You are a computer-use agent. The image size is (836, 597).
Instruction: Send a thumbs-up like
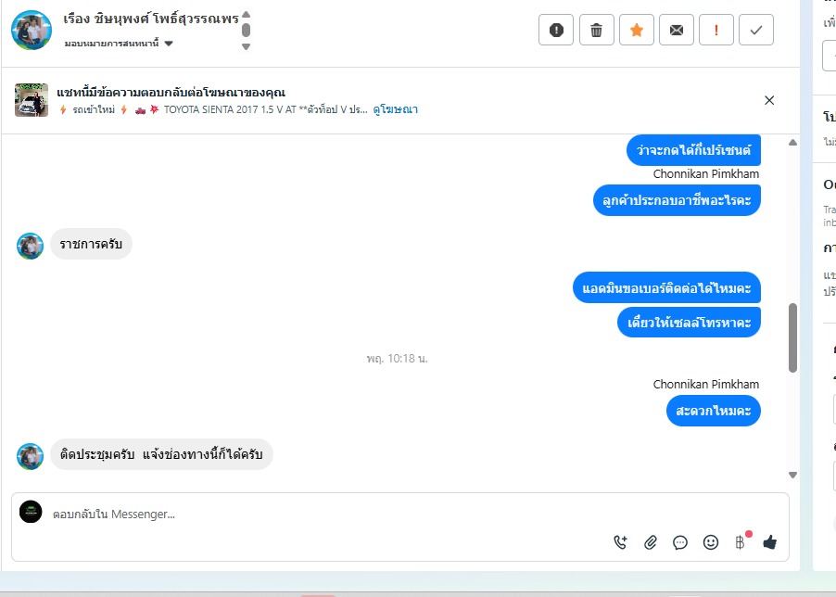click(x=769, y=542)
